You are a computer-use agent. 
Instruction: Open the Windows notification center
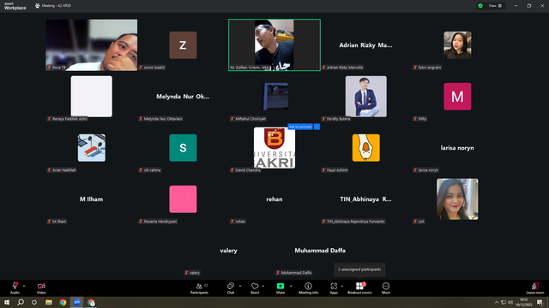click(x=540, y=302)
